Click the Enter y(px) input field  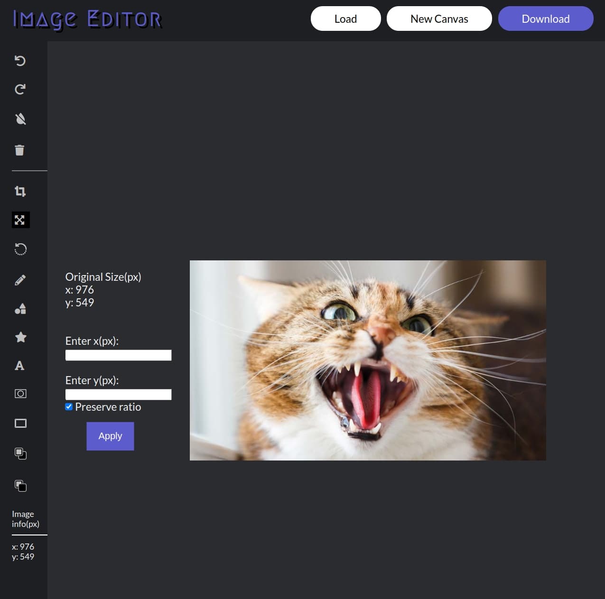[x=118, y=394]
